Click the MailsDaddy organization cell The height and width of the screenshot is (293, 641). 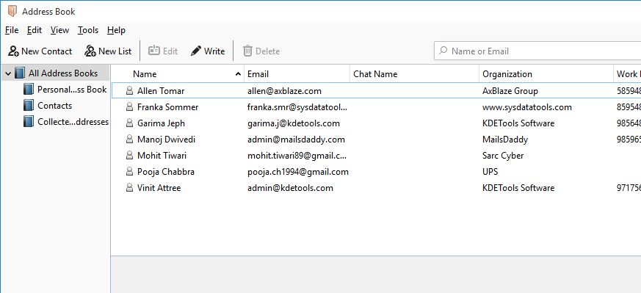tap(505, 140)
